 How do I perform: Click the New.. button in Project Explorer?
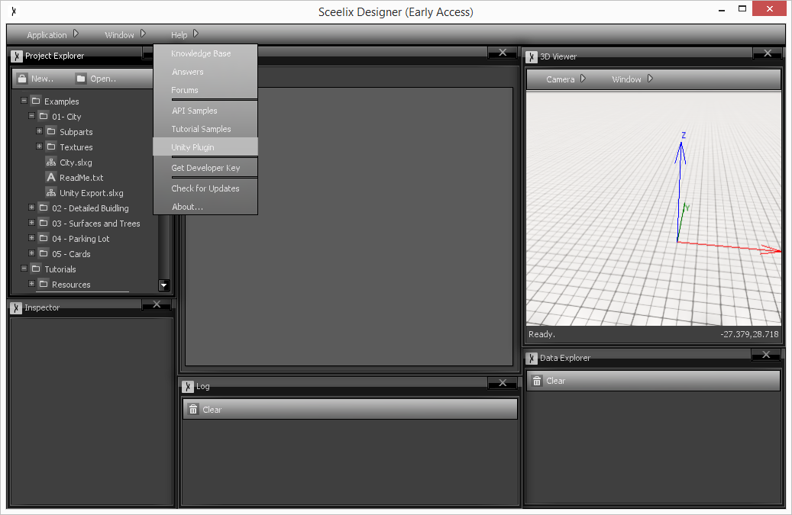36,79
